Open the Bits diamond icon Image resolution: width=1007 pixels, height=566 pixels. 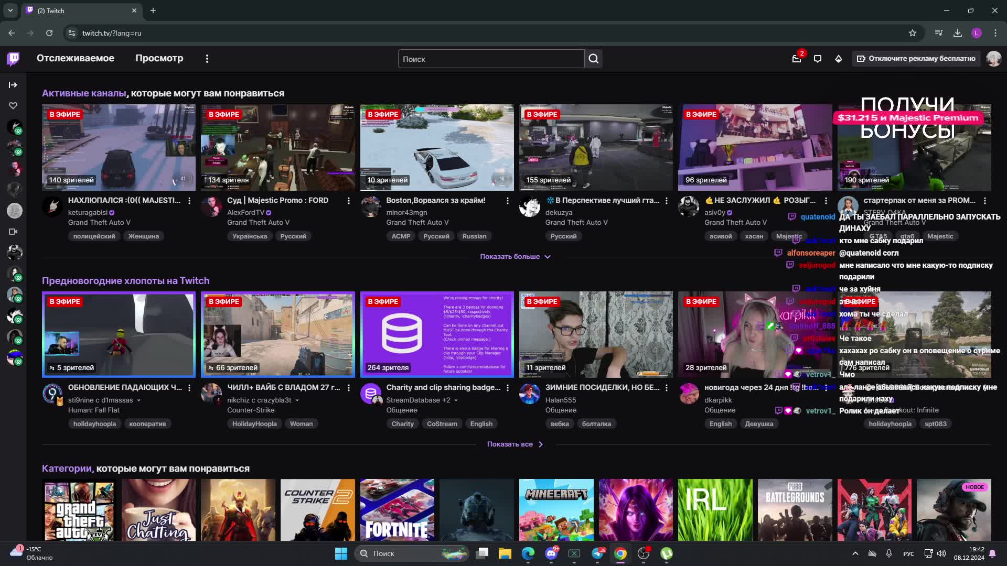(839, 59)
